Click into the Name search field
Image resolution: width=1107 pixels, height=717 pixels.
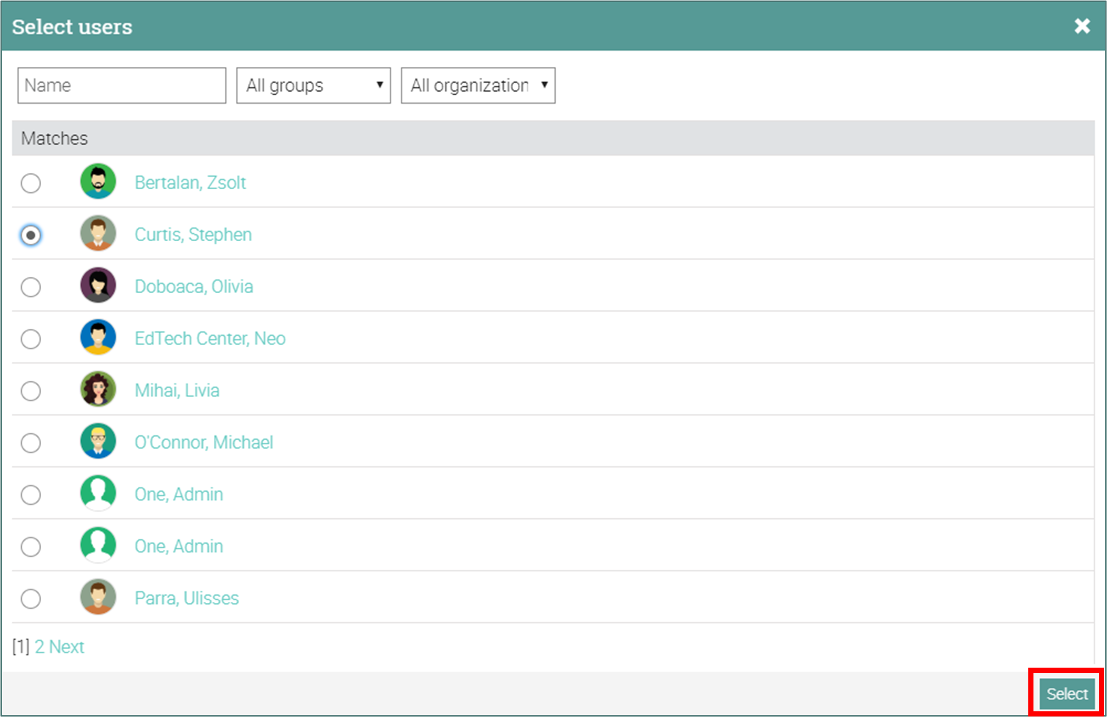pos(122,85)
